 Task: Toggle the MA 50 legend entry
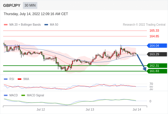tap(51, 25)
